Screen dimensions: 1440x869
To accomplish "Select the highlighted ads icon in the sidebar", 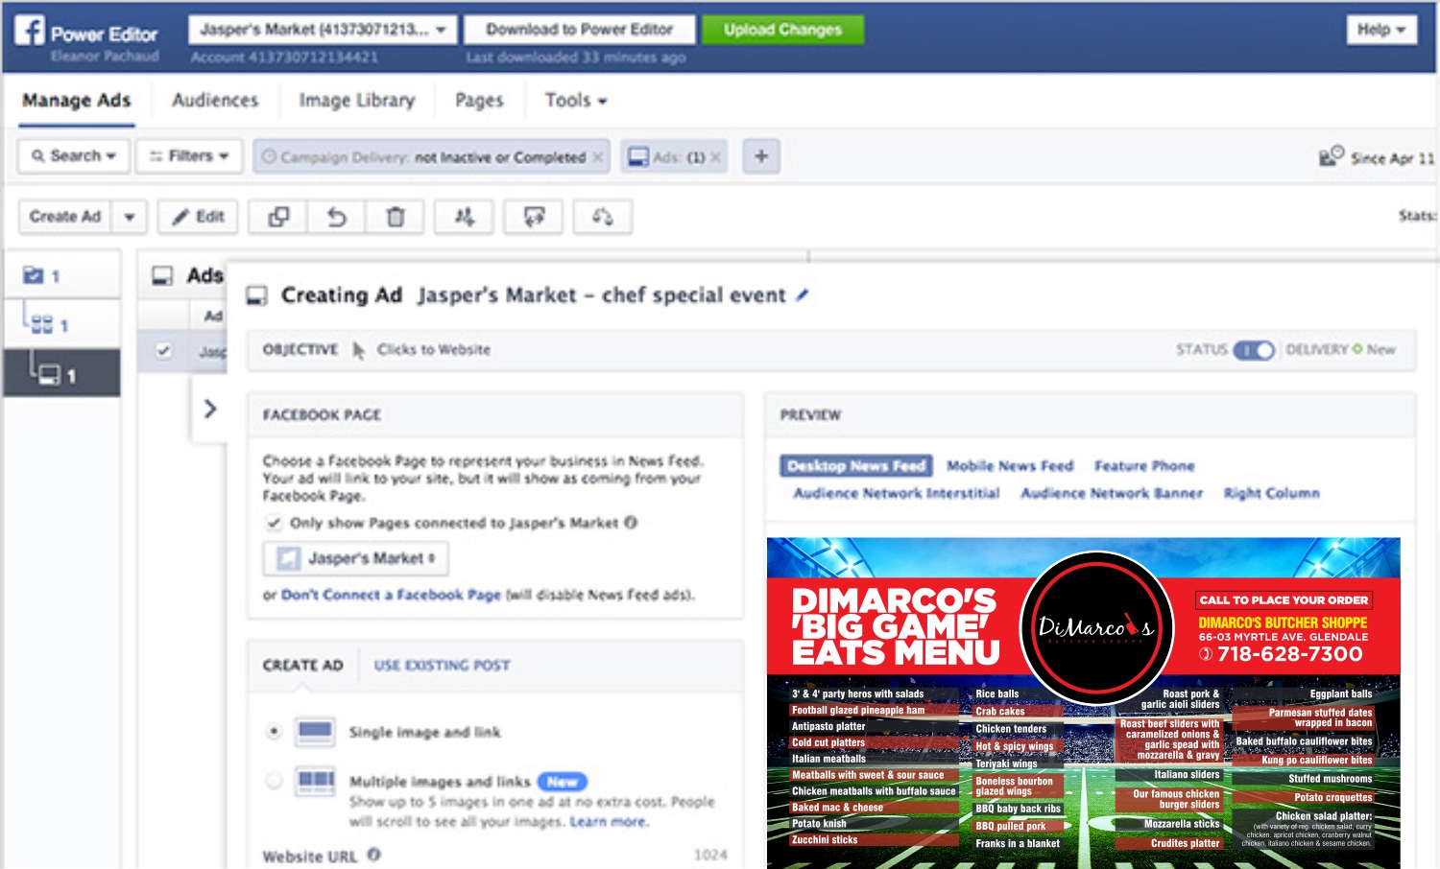I will (50, 374).
